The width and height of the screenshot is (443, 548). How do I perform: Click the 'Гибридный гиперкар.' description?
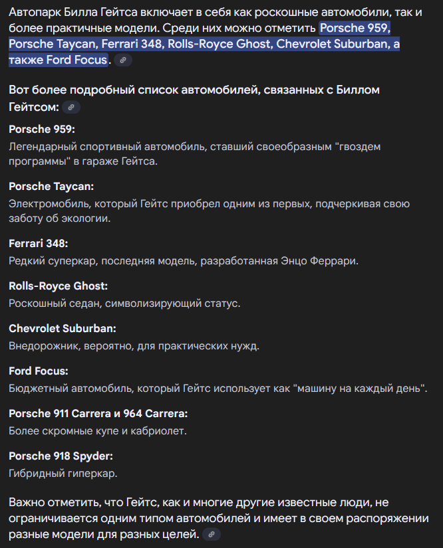(x=63, y=474)
